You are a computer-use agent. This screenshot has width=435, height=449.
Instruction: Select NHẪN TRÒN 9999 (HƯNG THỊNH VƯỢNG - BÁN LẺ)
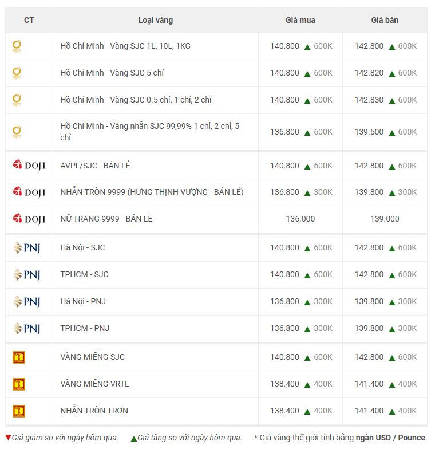[152, 192]
